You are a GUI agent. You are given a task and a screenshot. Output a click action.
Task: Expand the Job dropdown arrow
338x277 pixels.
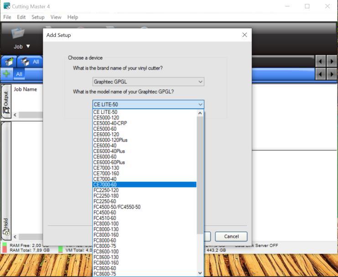(28, 46)
